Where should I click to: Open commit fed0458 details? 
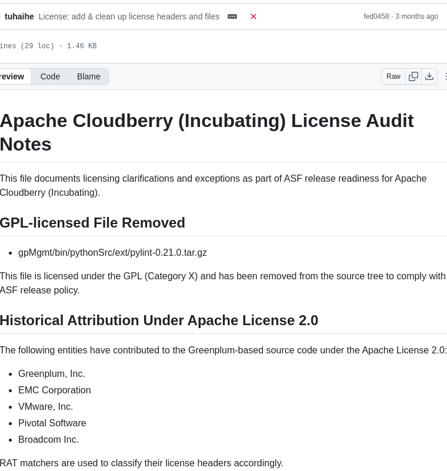pyautogui.click(x=376, y=16)
